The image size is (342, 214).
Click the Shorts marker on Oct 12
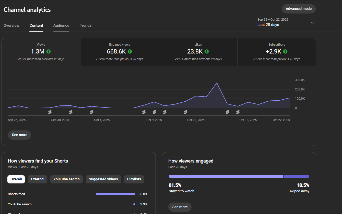click(x=186, y=112)
